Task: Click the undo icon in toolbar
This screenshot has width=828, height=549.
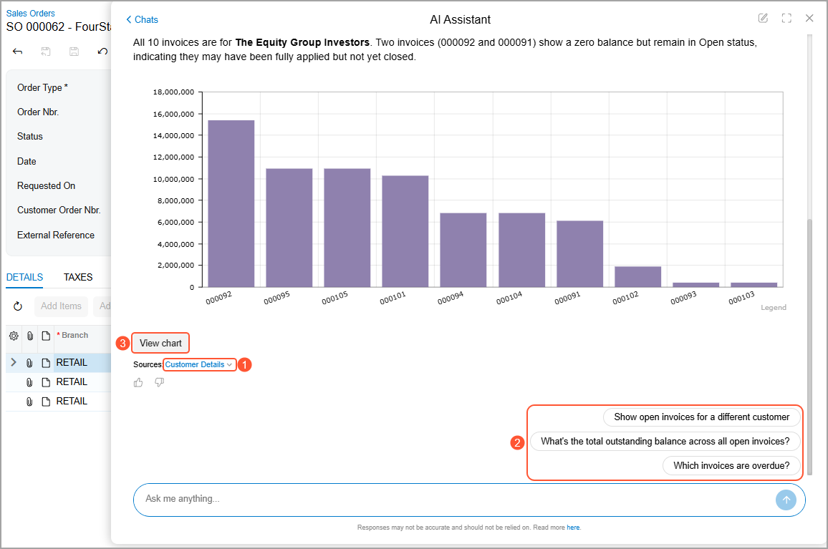Action: tap(102, 52)
